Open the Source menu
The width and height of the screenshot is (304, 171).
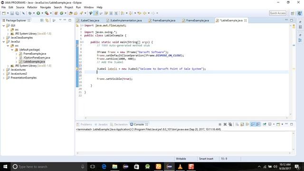coord(20,8)
